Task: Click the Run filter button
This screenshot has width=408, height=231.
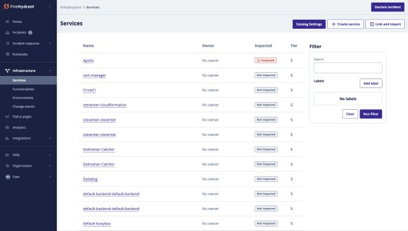Action: 371,114
